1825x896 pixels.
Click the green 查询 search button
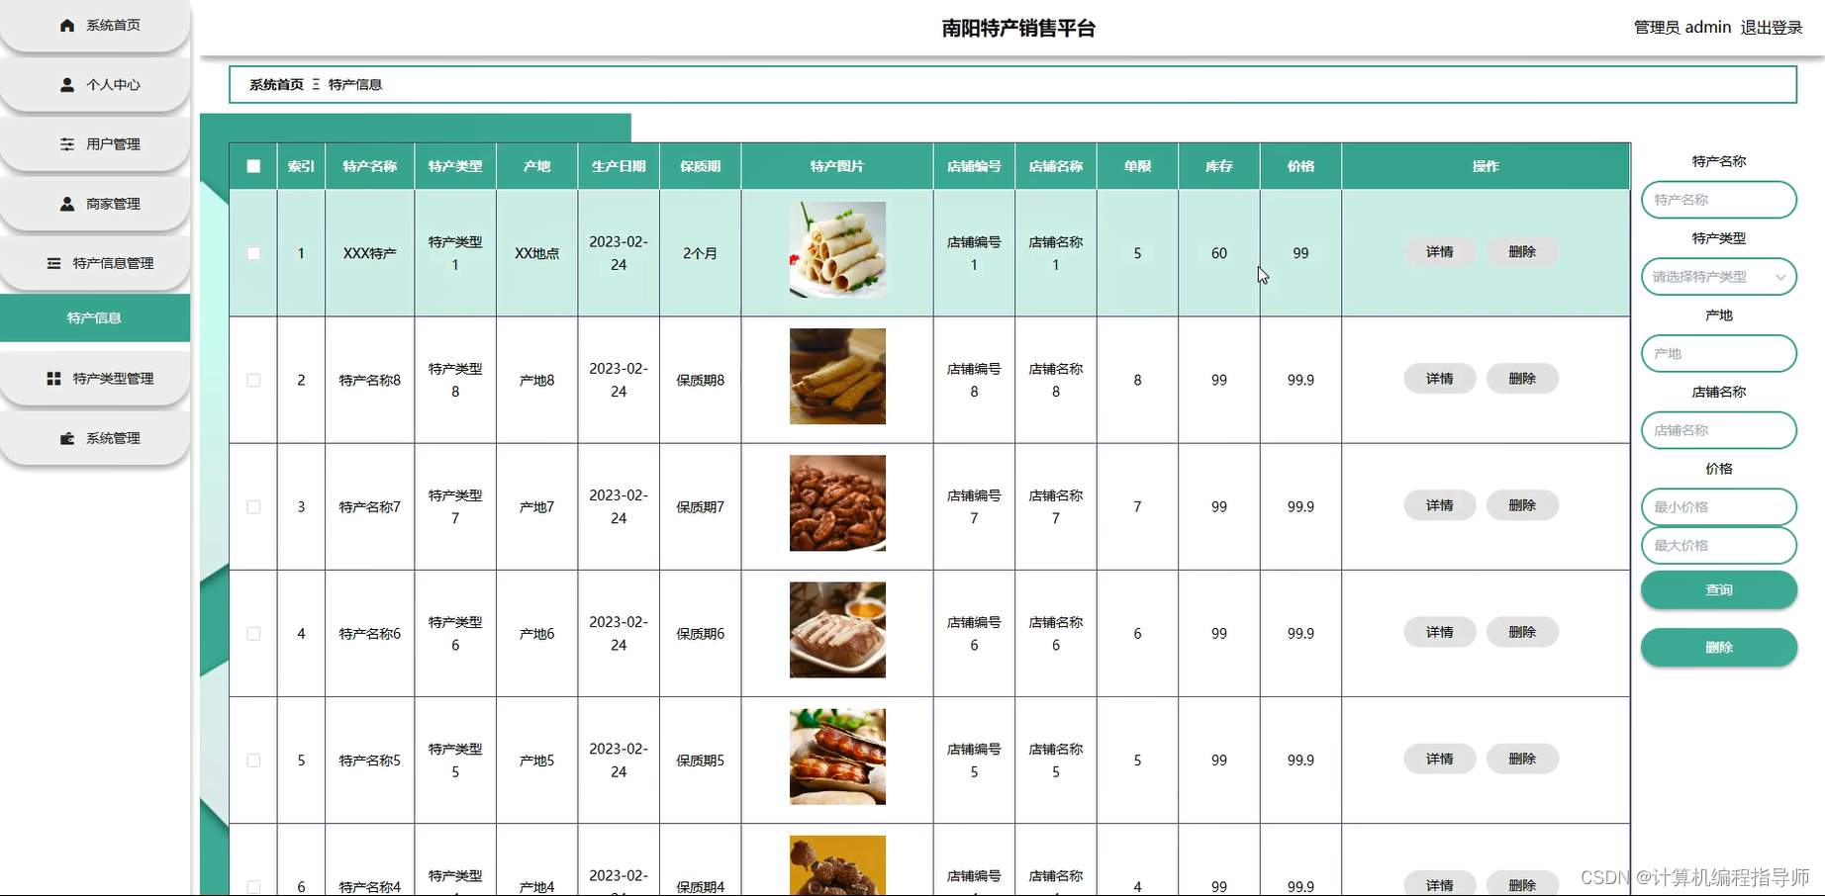(x=1719, y=589)
